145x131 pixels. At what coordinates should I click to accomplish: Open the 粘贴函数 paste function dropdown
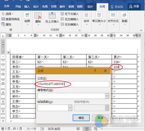pos(70,108)
